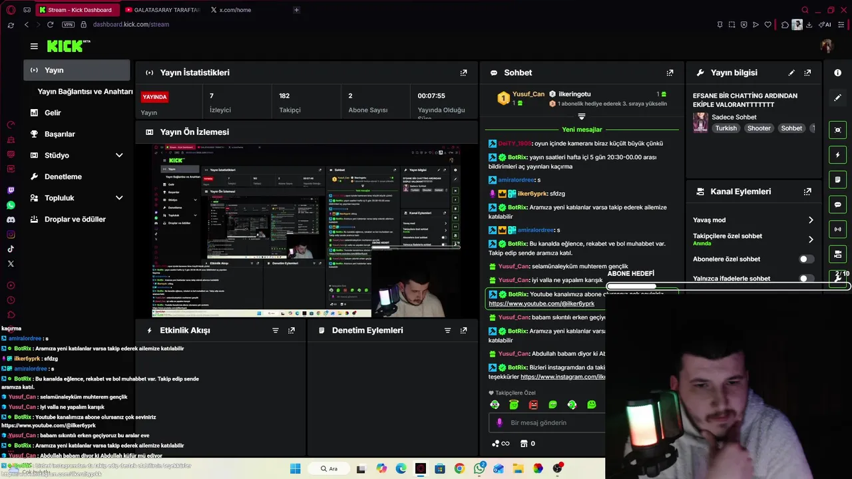Open Instagram from the browser sidebar

click(11, 234)
